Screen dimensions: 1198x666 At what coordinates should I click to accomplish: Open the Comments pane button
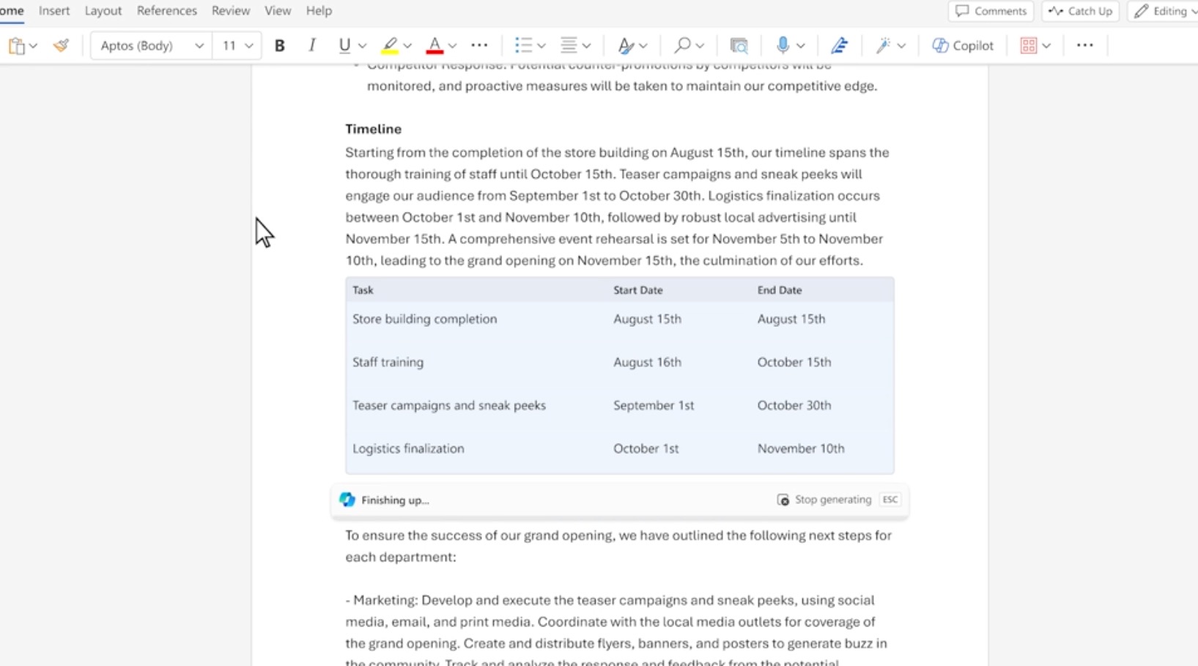click(x=991, y=11)
